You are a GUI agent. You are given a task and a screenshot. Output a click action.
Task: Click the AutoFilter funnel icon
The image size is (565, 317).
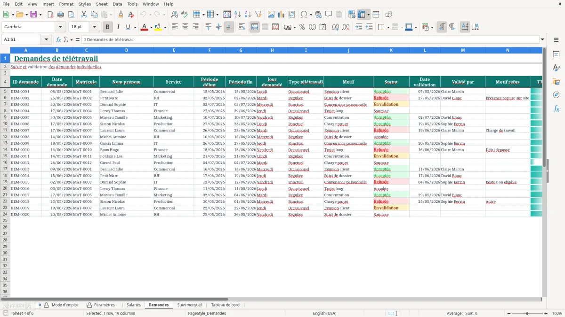(258, 15)
